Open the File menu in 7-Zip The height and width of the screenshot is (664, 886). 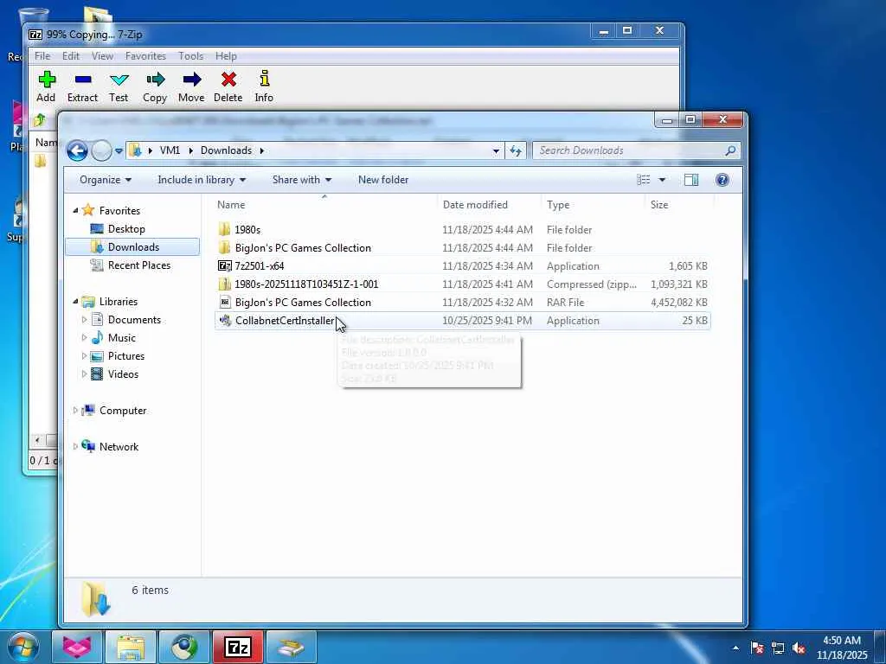[42, 56]
